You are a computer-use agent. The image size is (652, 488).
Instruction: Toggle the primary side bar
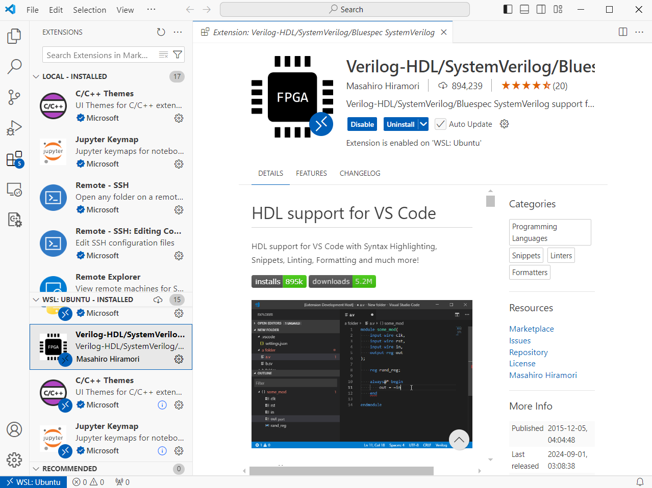tap(508, 9)
